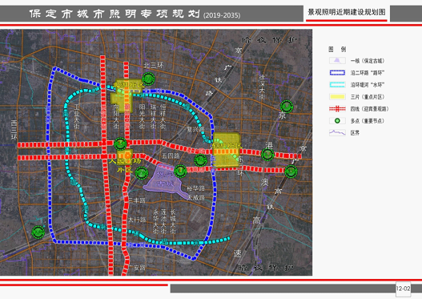Screen dimensions: 422x299
Task: Select the 区界 boundary line legend icon
Action: (x=337, y=133)
